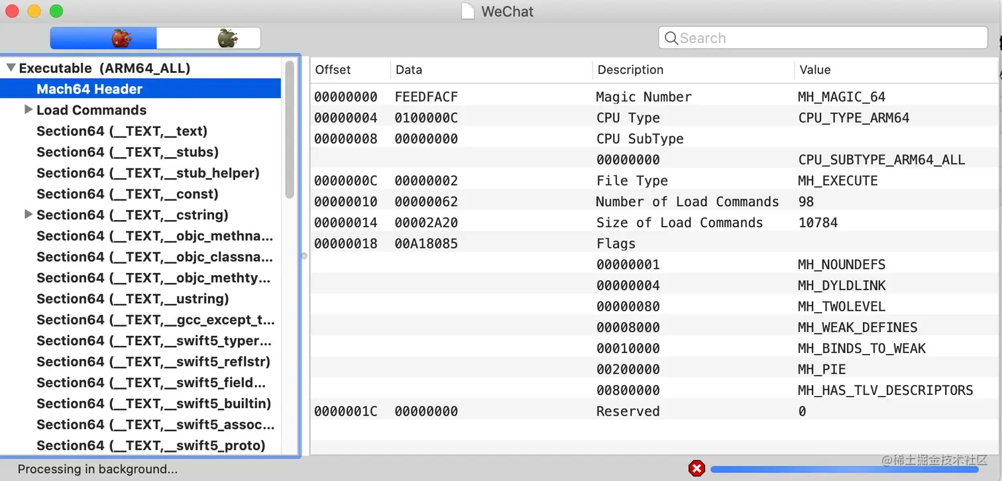Expand the Load Commands node
1002x481 pixels.
click(x=28, y=109)
